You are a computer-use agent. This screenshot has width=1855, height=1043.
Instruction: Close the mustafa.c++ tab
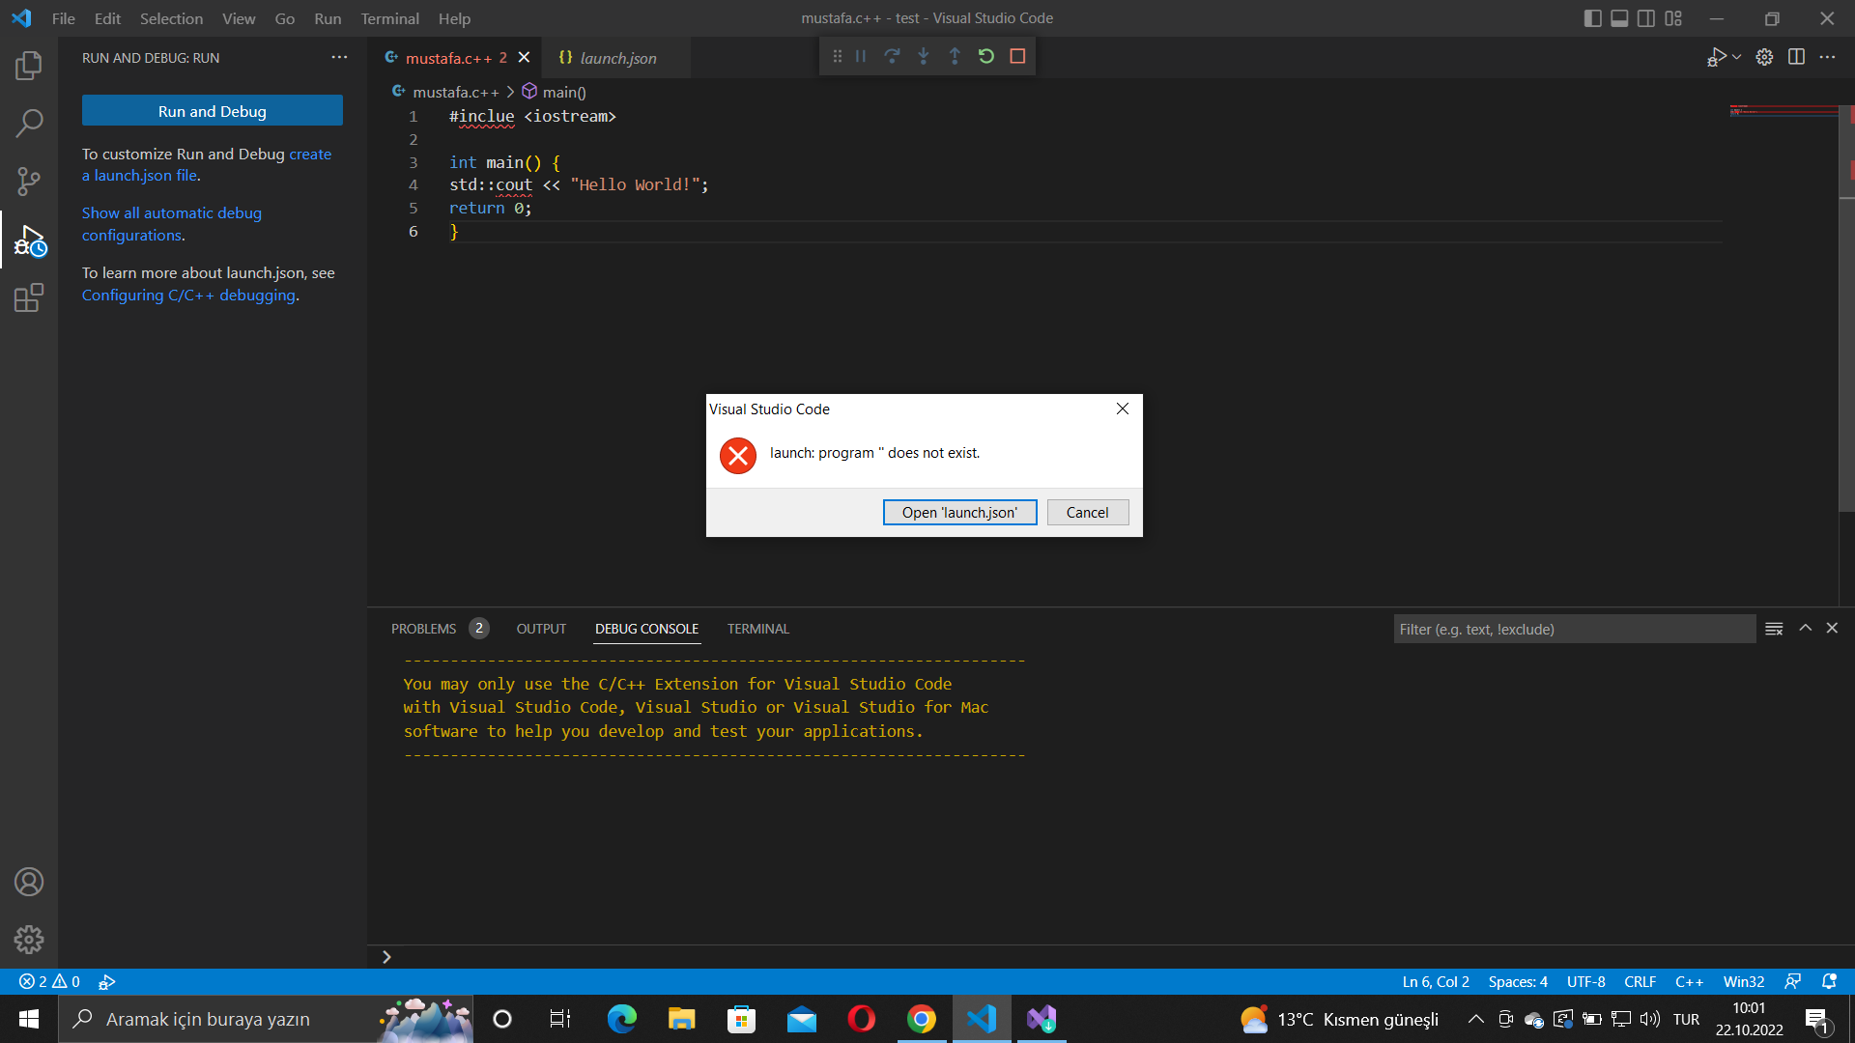(524, 58)
